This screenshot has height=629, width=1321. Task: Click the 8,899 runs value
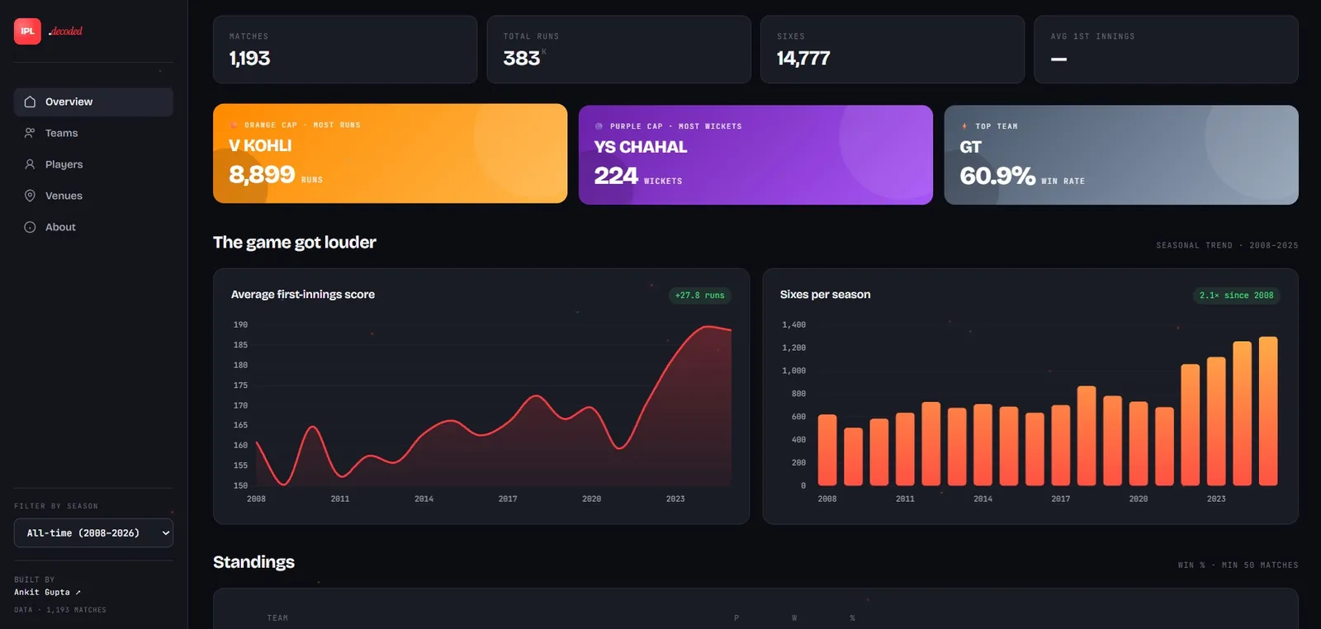pyautogui.click(x=262, y=174)
